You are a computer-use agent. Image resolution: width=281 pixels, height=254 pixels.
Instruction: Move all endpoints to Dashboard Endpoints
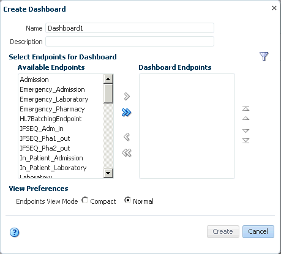click(x=126, y=113)
